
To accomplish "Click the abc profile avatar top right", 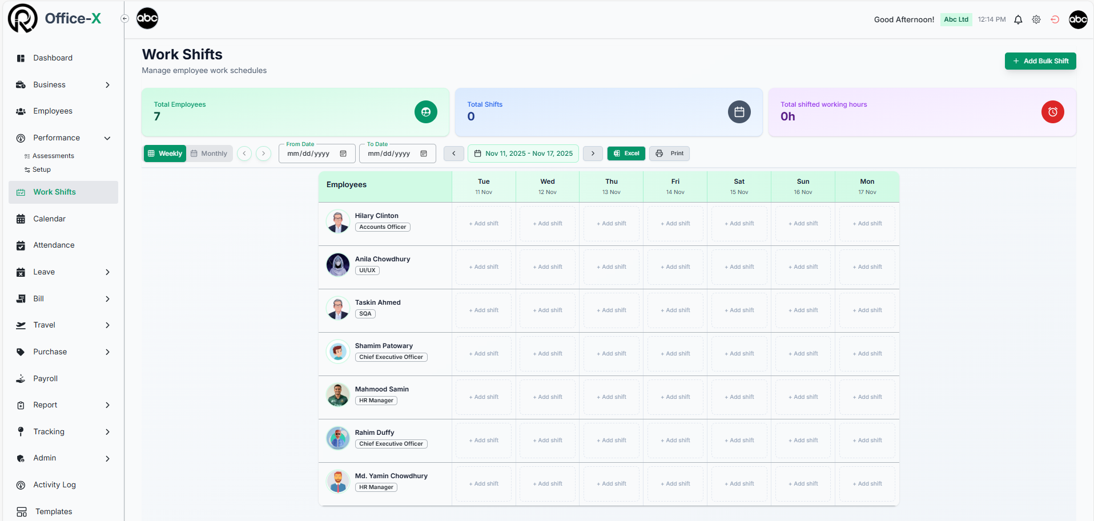I will click(1078, 19).
